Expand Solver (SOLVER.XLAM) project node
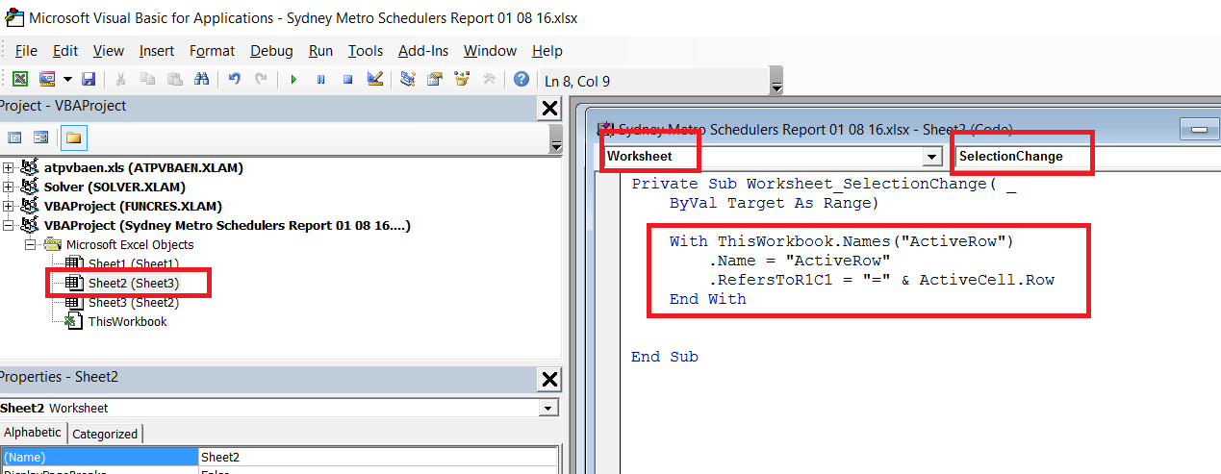Image resolution: width=1221 pixels, height=474 pixels. pos(9,187)
